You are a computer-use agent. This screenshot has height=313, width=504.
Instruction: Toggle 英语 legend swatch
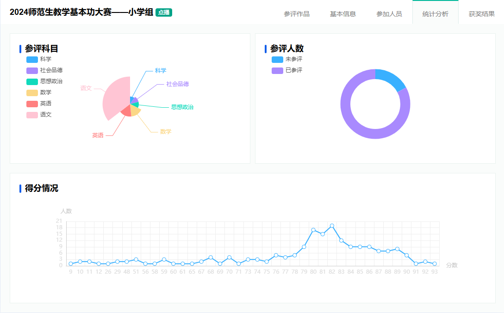tap(32, 104)
